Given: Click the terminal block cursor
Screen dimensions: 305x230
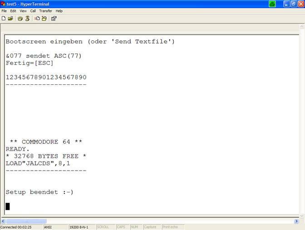Looking at the screenshot, I should 8,206.
